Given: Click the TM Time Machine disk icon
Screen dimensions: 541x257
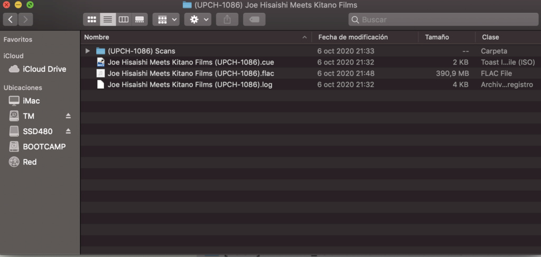Looking at the screenshot, I should pos(14,116).
